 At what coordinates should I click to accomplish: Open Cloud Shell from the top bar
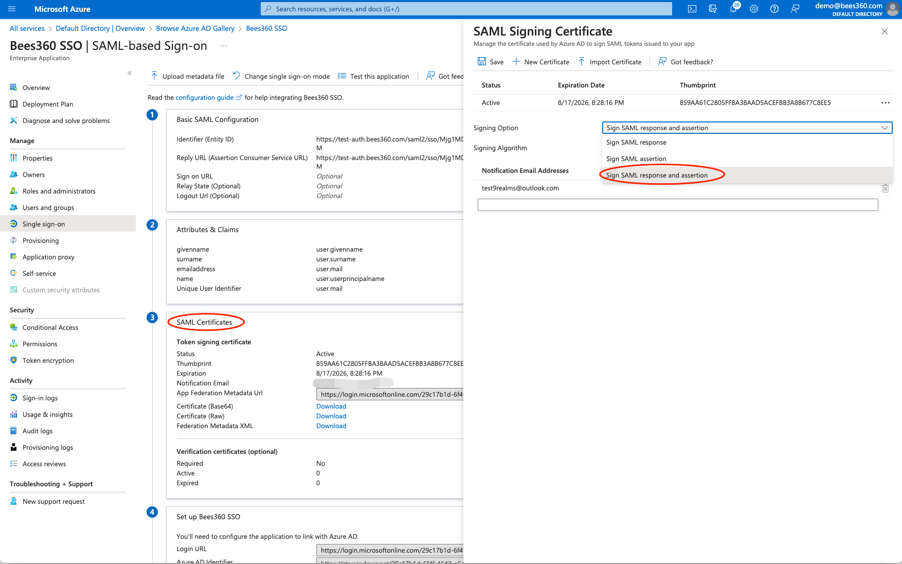(x=692, y=9)
